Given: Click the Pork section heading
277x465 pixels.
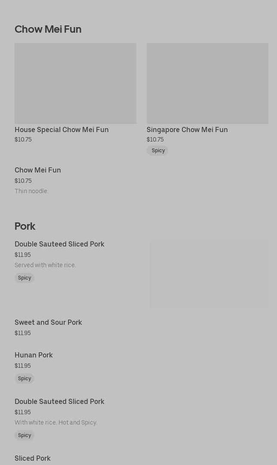Looking at the screenshot, I should (x=25, y=226).
